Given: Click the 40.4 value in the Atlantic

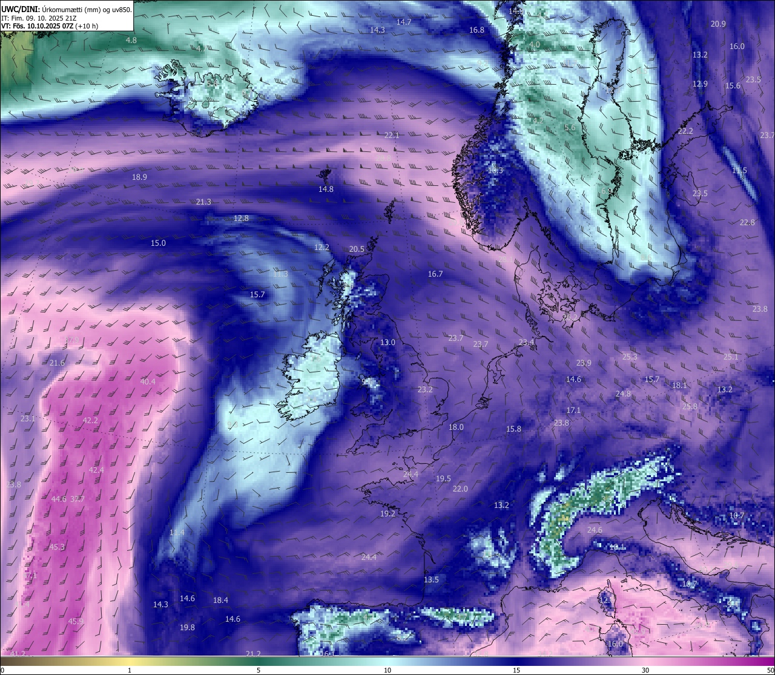Looking at the screenshot, I should click(148, 381).
